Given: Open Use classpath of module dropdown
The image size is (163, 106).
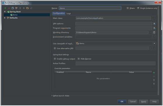Looking at the screenshot, I should pyautogui.click(x=154, y=43).
